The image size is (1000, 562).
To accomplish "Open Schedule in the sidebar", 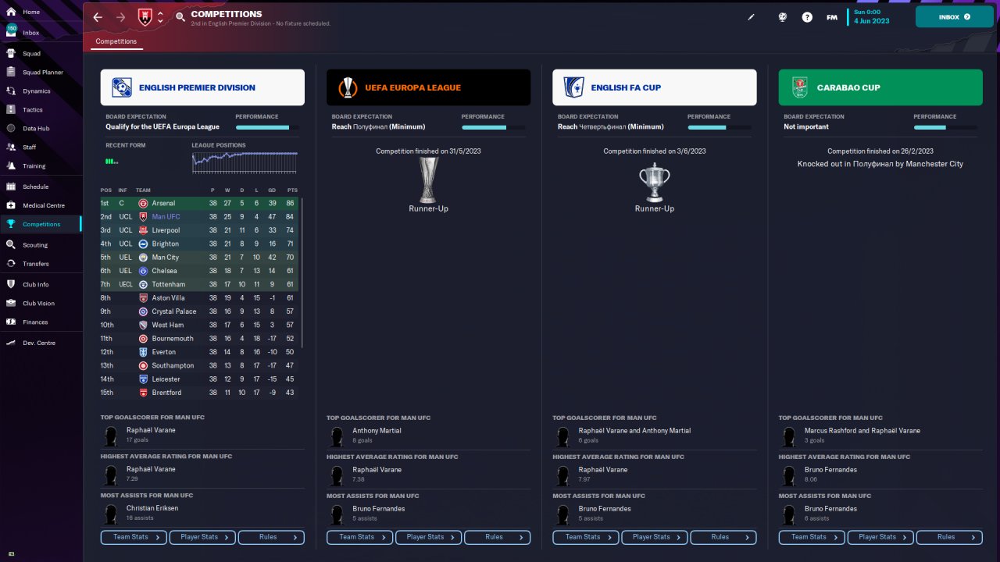I will point(41,187).
